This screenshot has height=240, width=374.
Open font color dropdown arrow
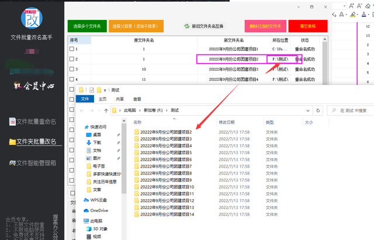point(369,15)
